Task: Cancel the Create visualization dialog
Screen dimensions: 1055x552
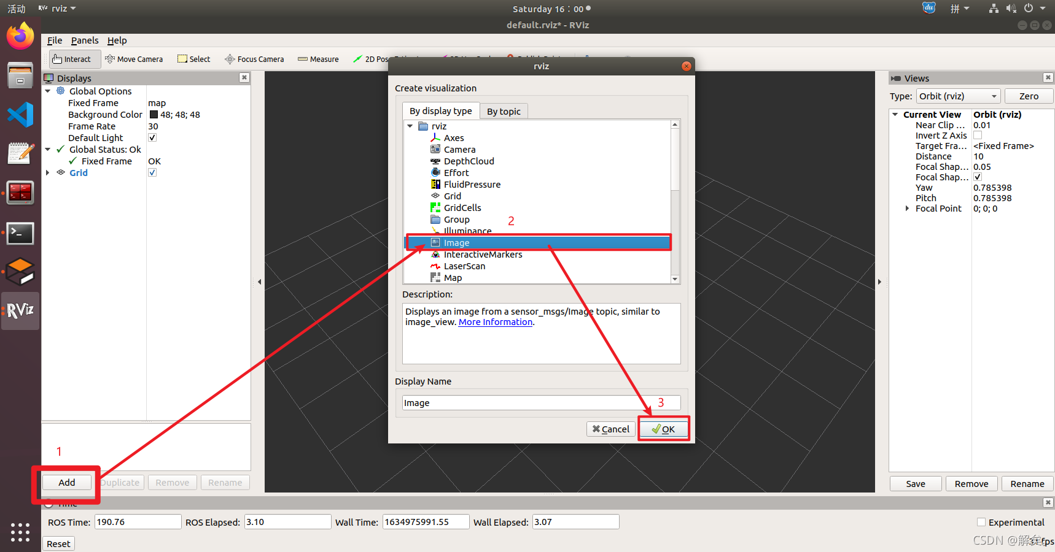Action: point(611,429)
